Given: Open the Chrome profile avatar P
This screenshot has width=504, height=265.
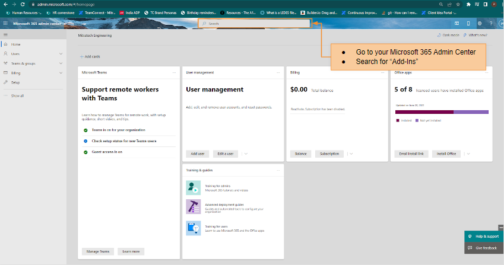Looking at the screenshot, I should click(494, 5).
